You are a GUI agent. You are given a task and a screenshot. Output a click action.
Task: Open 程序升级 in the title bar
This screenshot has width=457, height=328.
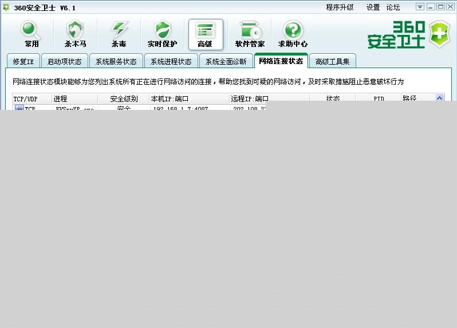(340, 7)
